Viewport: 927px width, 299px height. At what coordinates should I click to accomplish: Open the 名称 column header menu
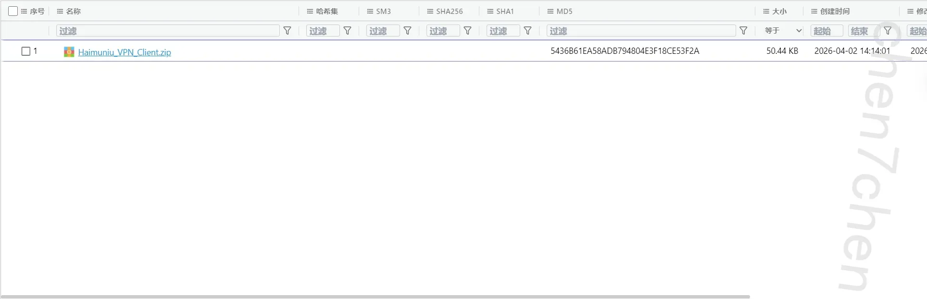(60, 11)
